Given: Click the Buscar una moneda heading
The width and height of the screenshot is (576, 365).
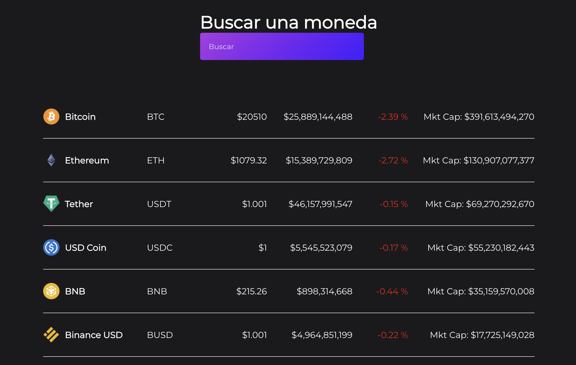Looking at the screenshot, I should (289, 22).
